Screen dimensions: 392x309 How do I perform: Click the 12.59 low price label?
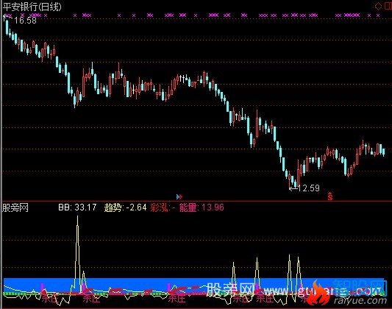click(x=309, y=188)
